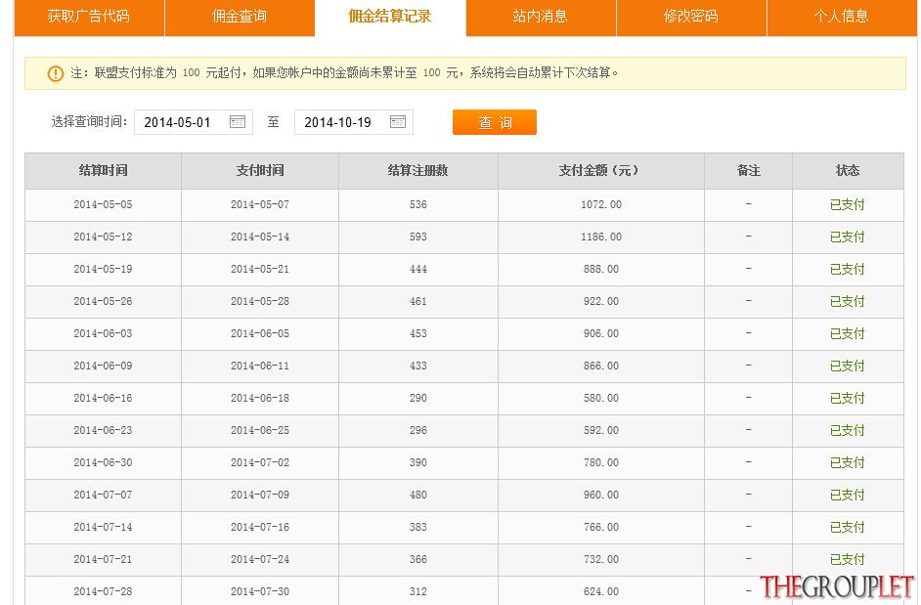The image size is (921, 605).
Task: Open the 修改密码 tab
Action: (691, 18)
